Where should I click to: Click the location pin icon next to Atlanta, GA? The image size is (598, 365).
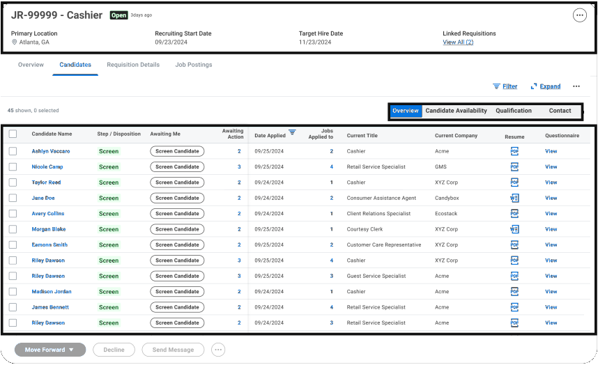coord(15,42)
